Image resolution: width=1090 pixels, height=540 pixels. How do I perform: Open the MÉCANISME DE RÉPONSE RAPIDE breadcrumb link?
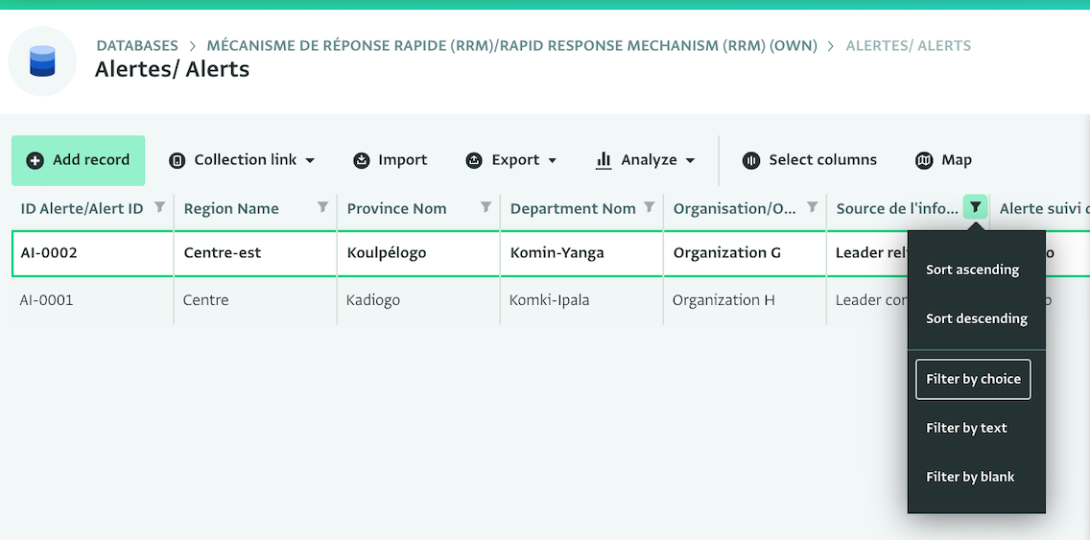pos(511,46)
